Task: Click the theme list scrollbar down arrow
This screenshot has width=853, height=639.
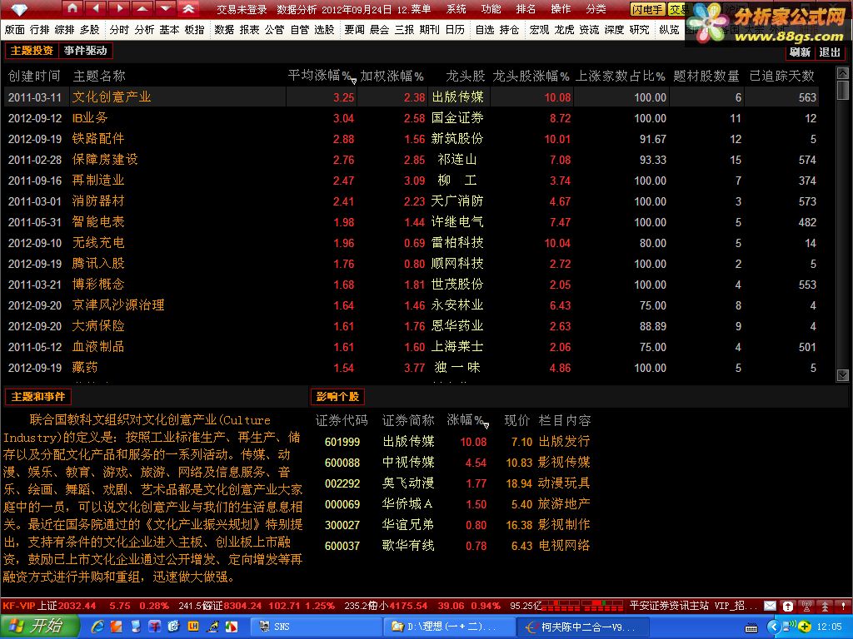Action: (x=843, y=375)
